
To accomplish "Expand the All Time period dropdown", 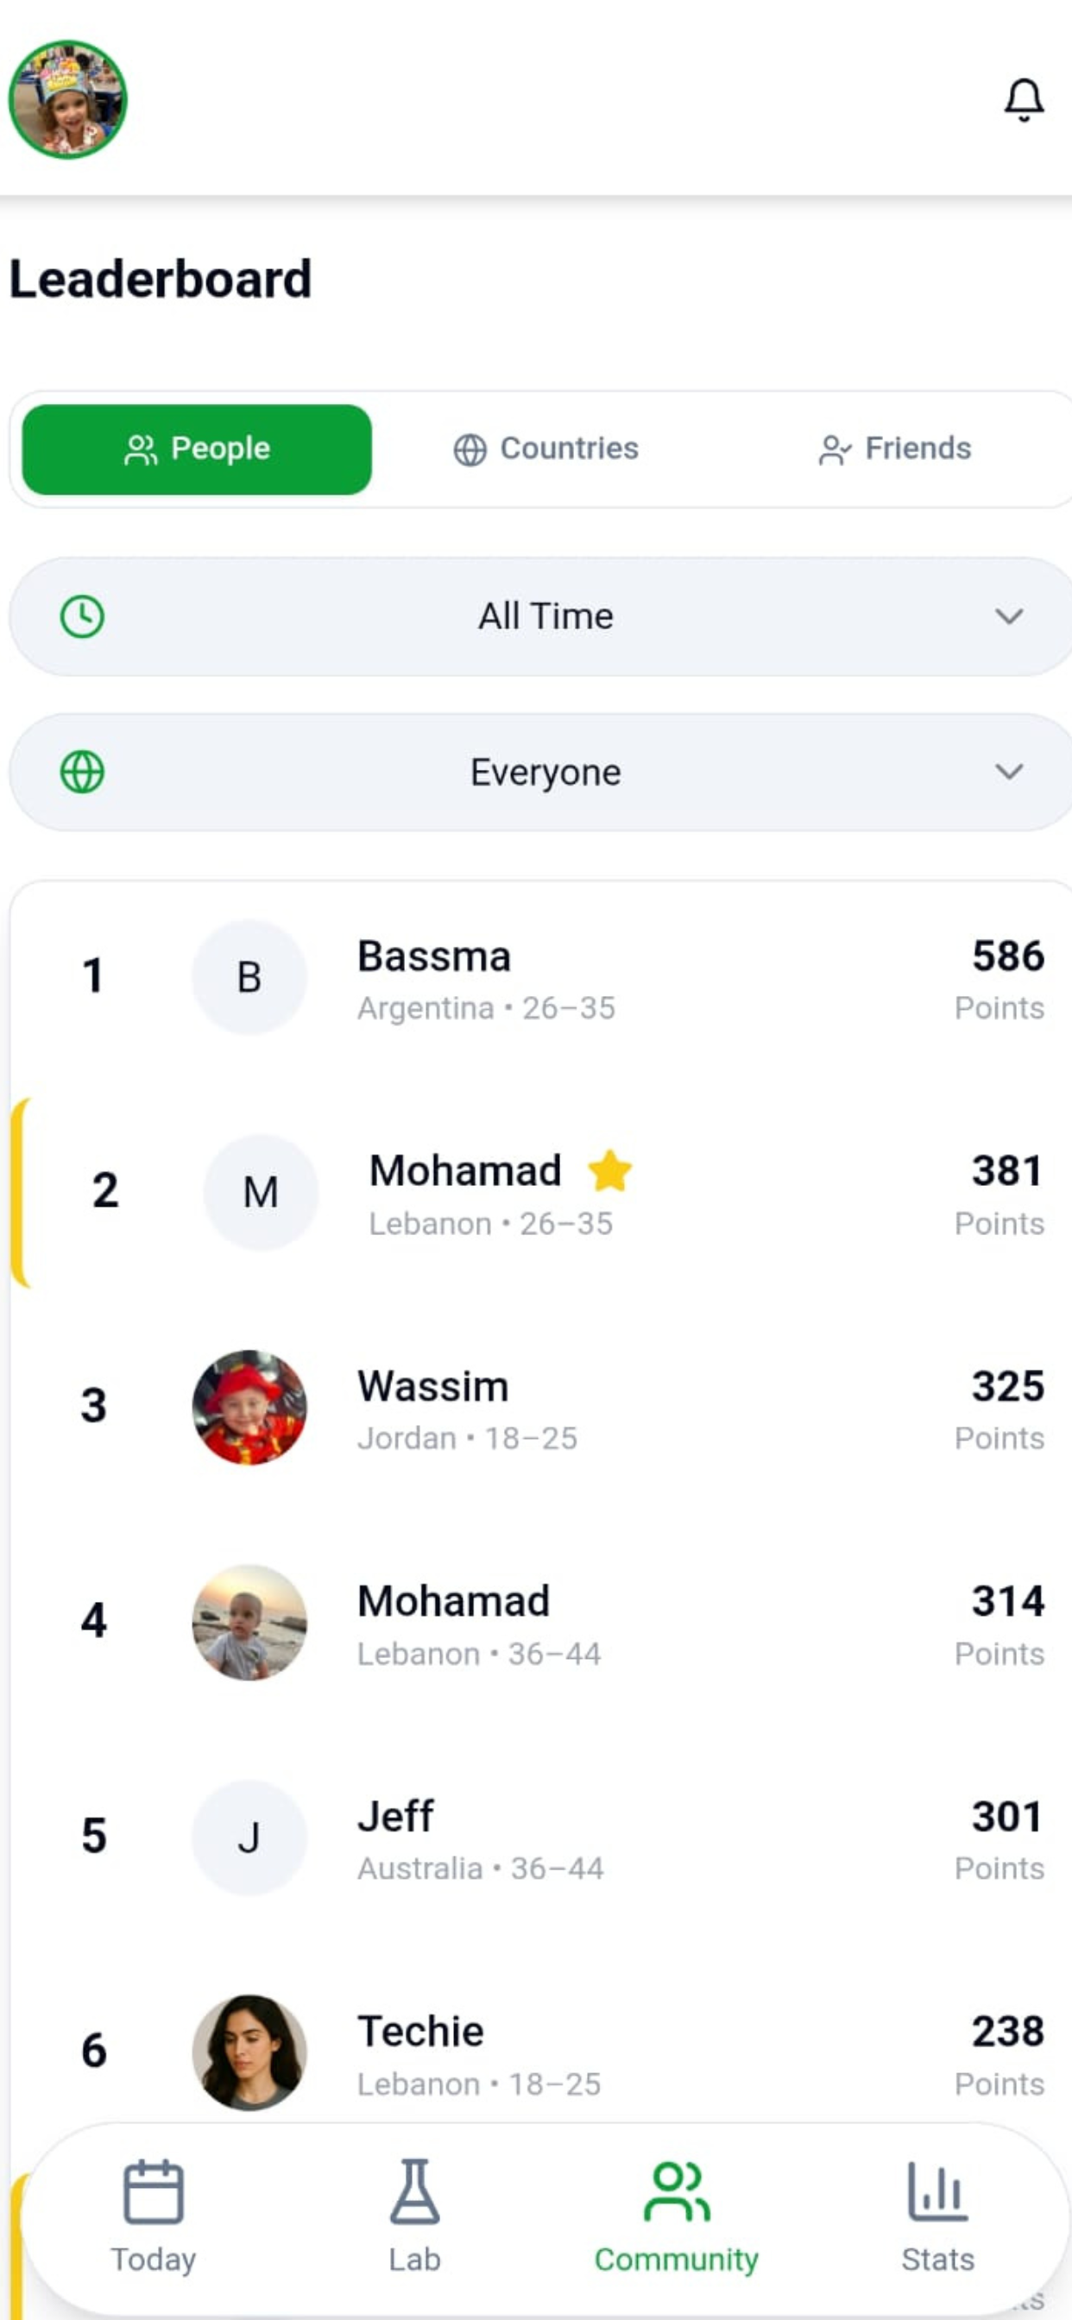I will pos(540,617).
